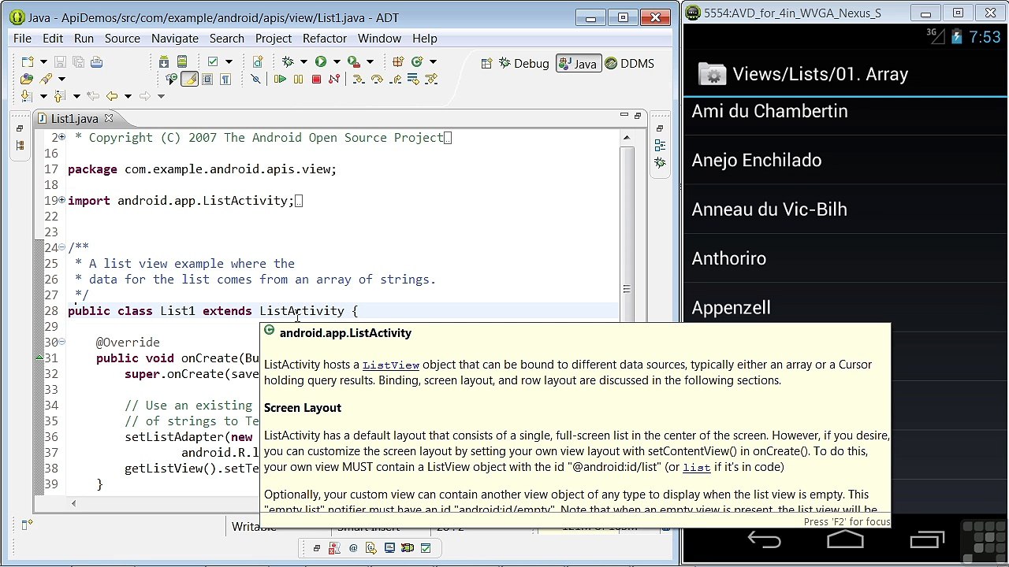Click the New file wizard icon
1009x567 pixels.
28,62
